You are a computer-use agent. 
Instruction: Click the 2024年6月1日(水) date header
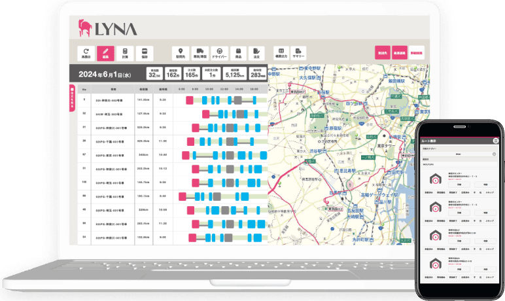105,75
